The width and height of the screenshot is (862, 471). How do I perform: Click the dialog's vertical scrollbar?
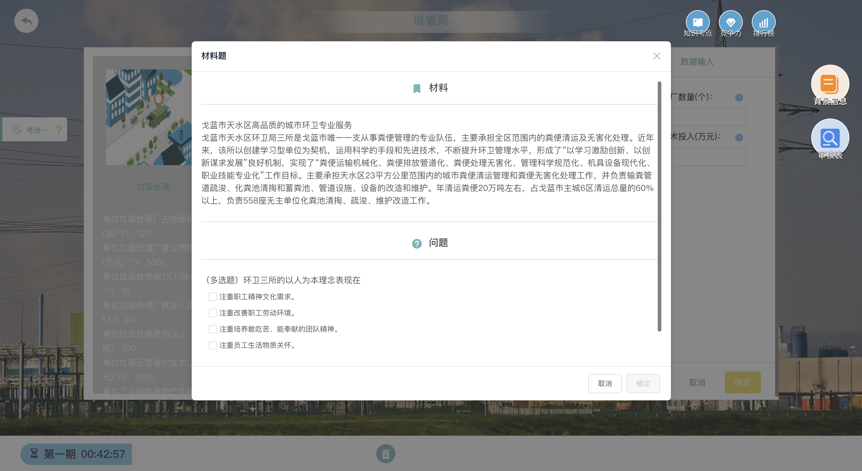659,206
